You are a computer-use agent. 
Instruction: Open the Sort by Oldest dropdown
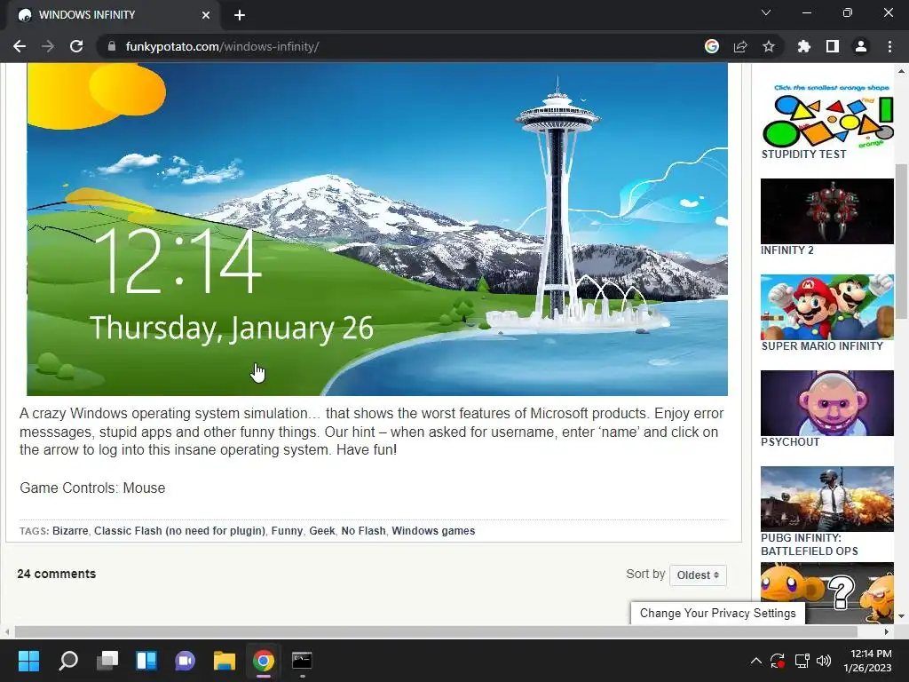tap(698, 575)
